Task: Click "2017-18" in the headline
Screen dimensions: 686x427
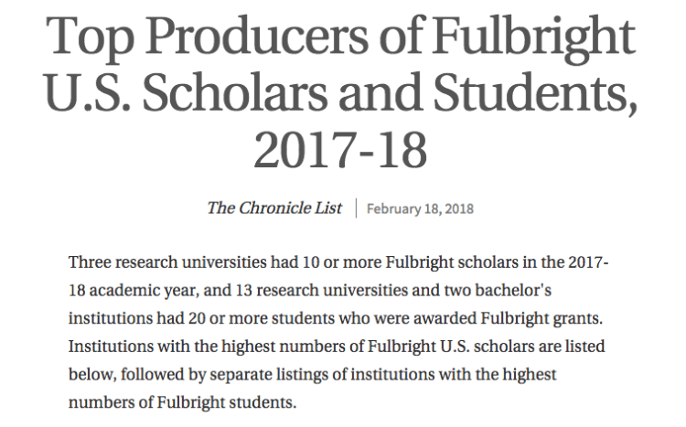Action: 342,152
